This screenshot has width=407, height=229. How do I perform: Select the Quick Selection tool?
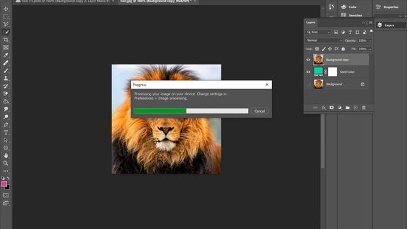pyautogui.click(x=6, y=32)
